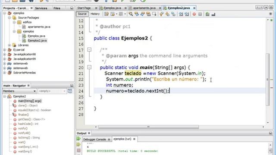Start macro recording red circle icon
The width and height of the screenshot is (276, 155).
(x=194, y=14)
